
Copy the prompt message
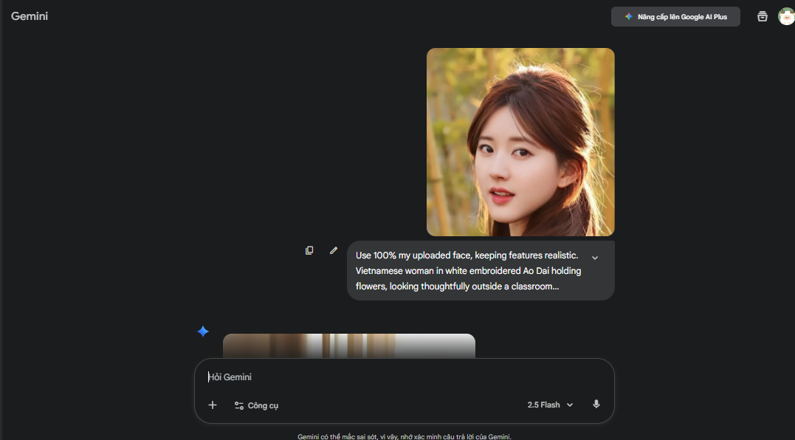tap(309, 250)
